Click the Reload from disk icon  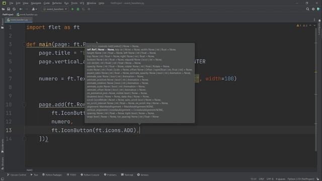[14, 9]
